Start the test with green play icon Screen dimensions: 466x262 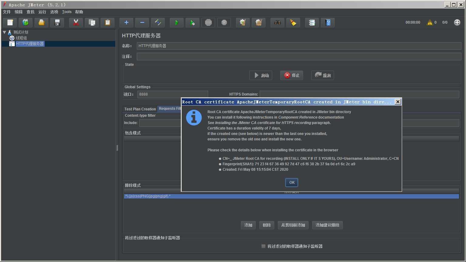click(x=177, y=22)
